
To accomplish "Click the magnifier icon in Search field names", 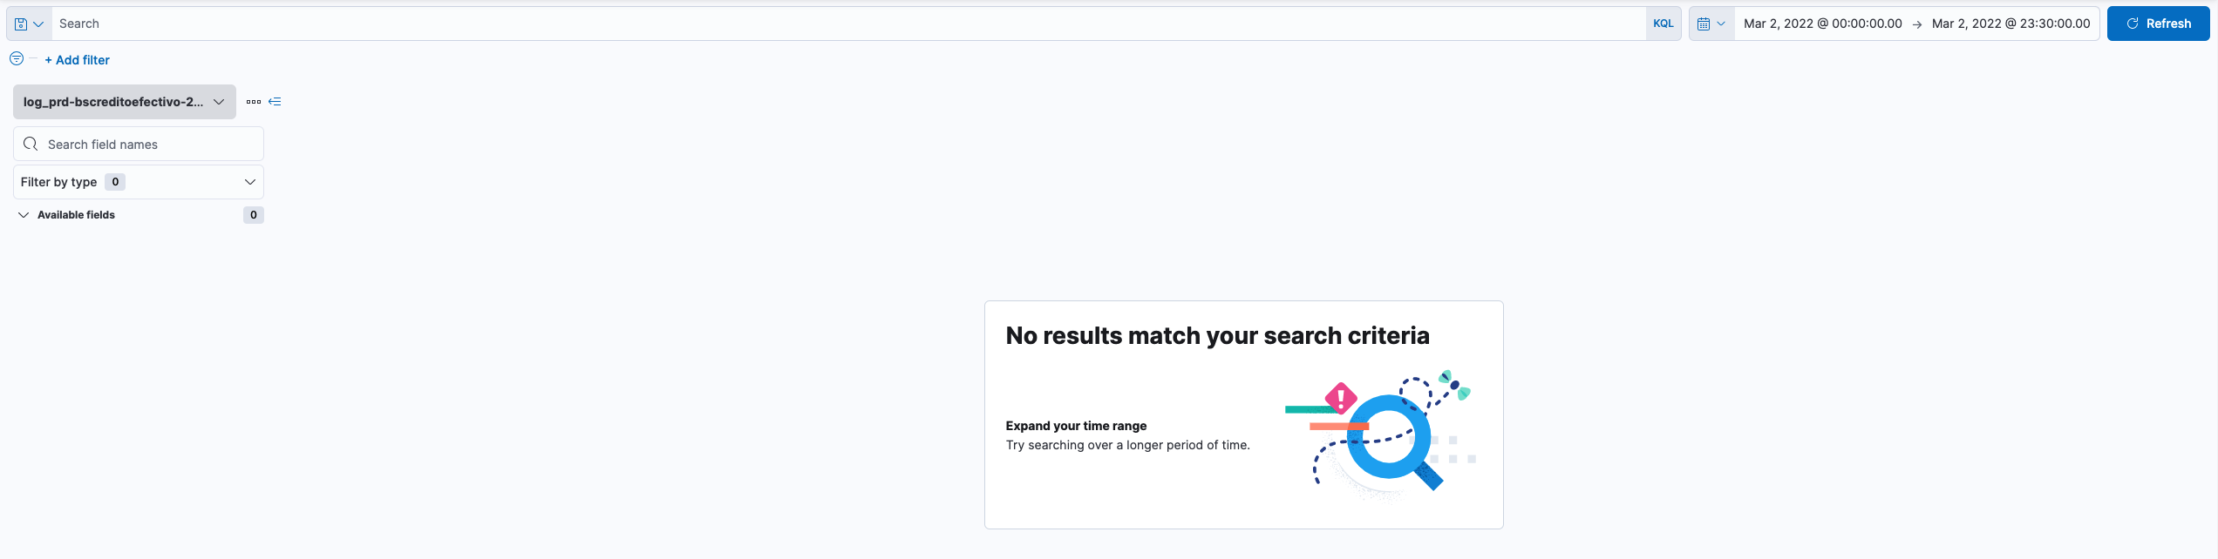I will [x=31, y=144].
